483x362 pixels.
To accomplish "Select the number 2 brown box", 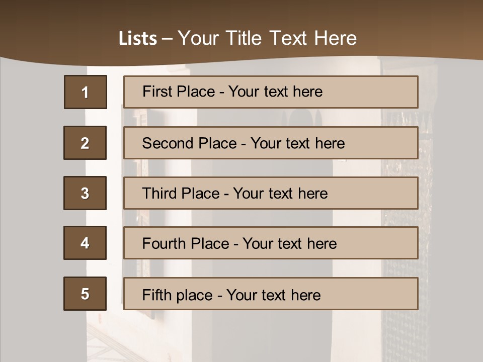I will pos(85,143).
